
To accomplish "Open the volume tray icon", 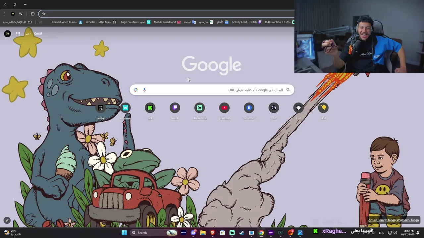I will [395, 233].
